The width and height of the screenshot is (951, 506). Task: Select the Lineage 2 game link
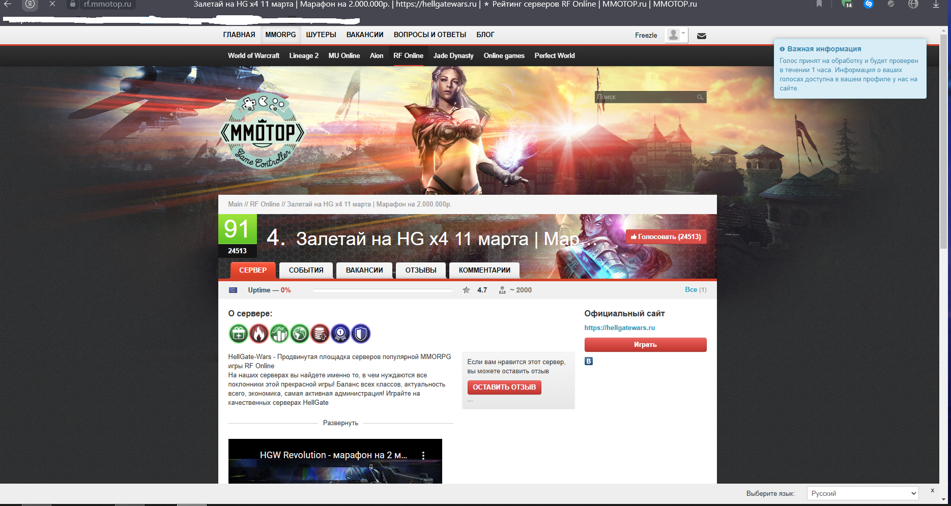pos(304,55)
